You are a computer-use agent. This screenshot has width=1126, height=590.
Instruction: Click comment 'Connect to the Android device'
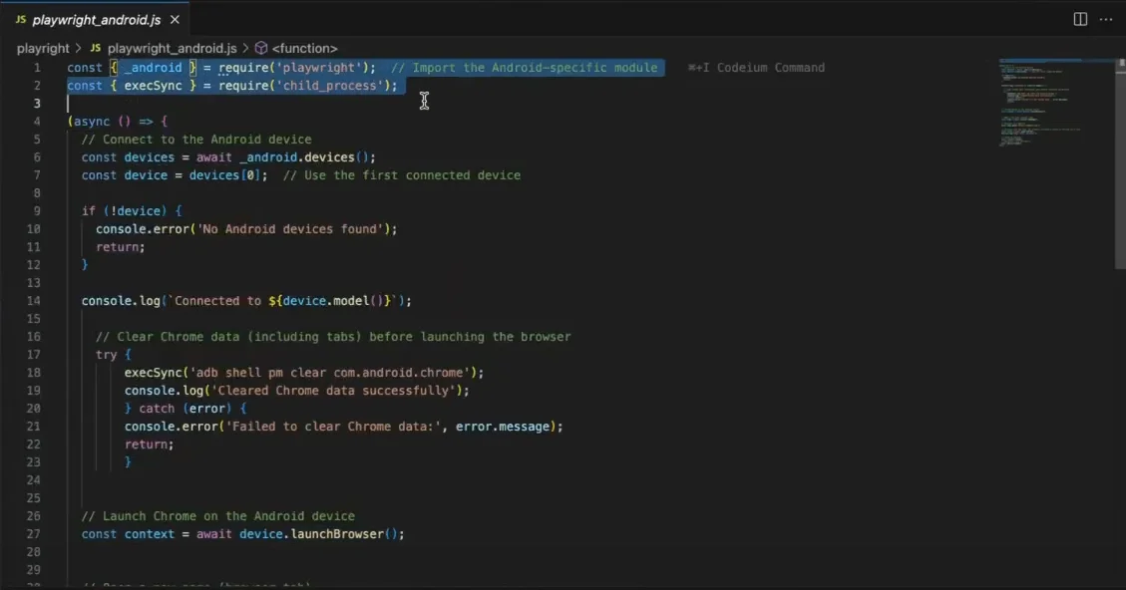[206, 140]
